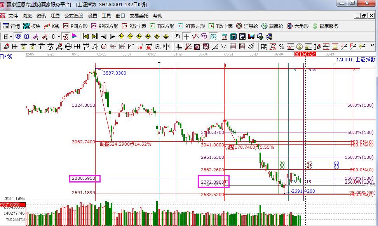This screenshot has height=226, width=378.
Task: Open the 公式选股 menu
Action: click(x=74, y=16)
